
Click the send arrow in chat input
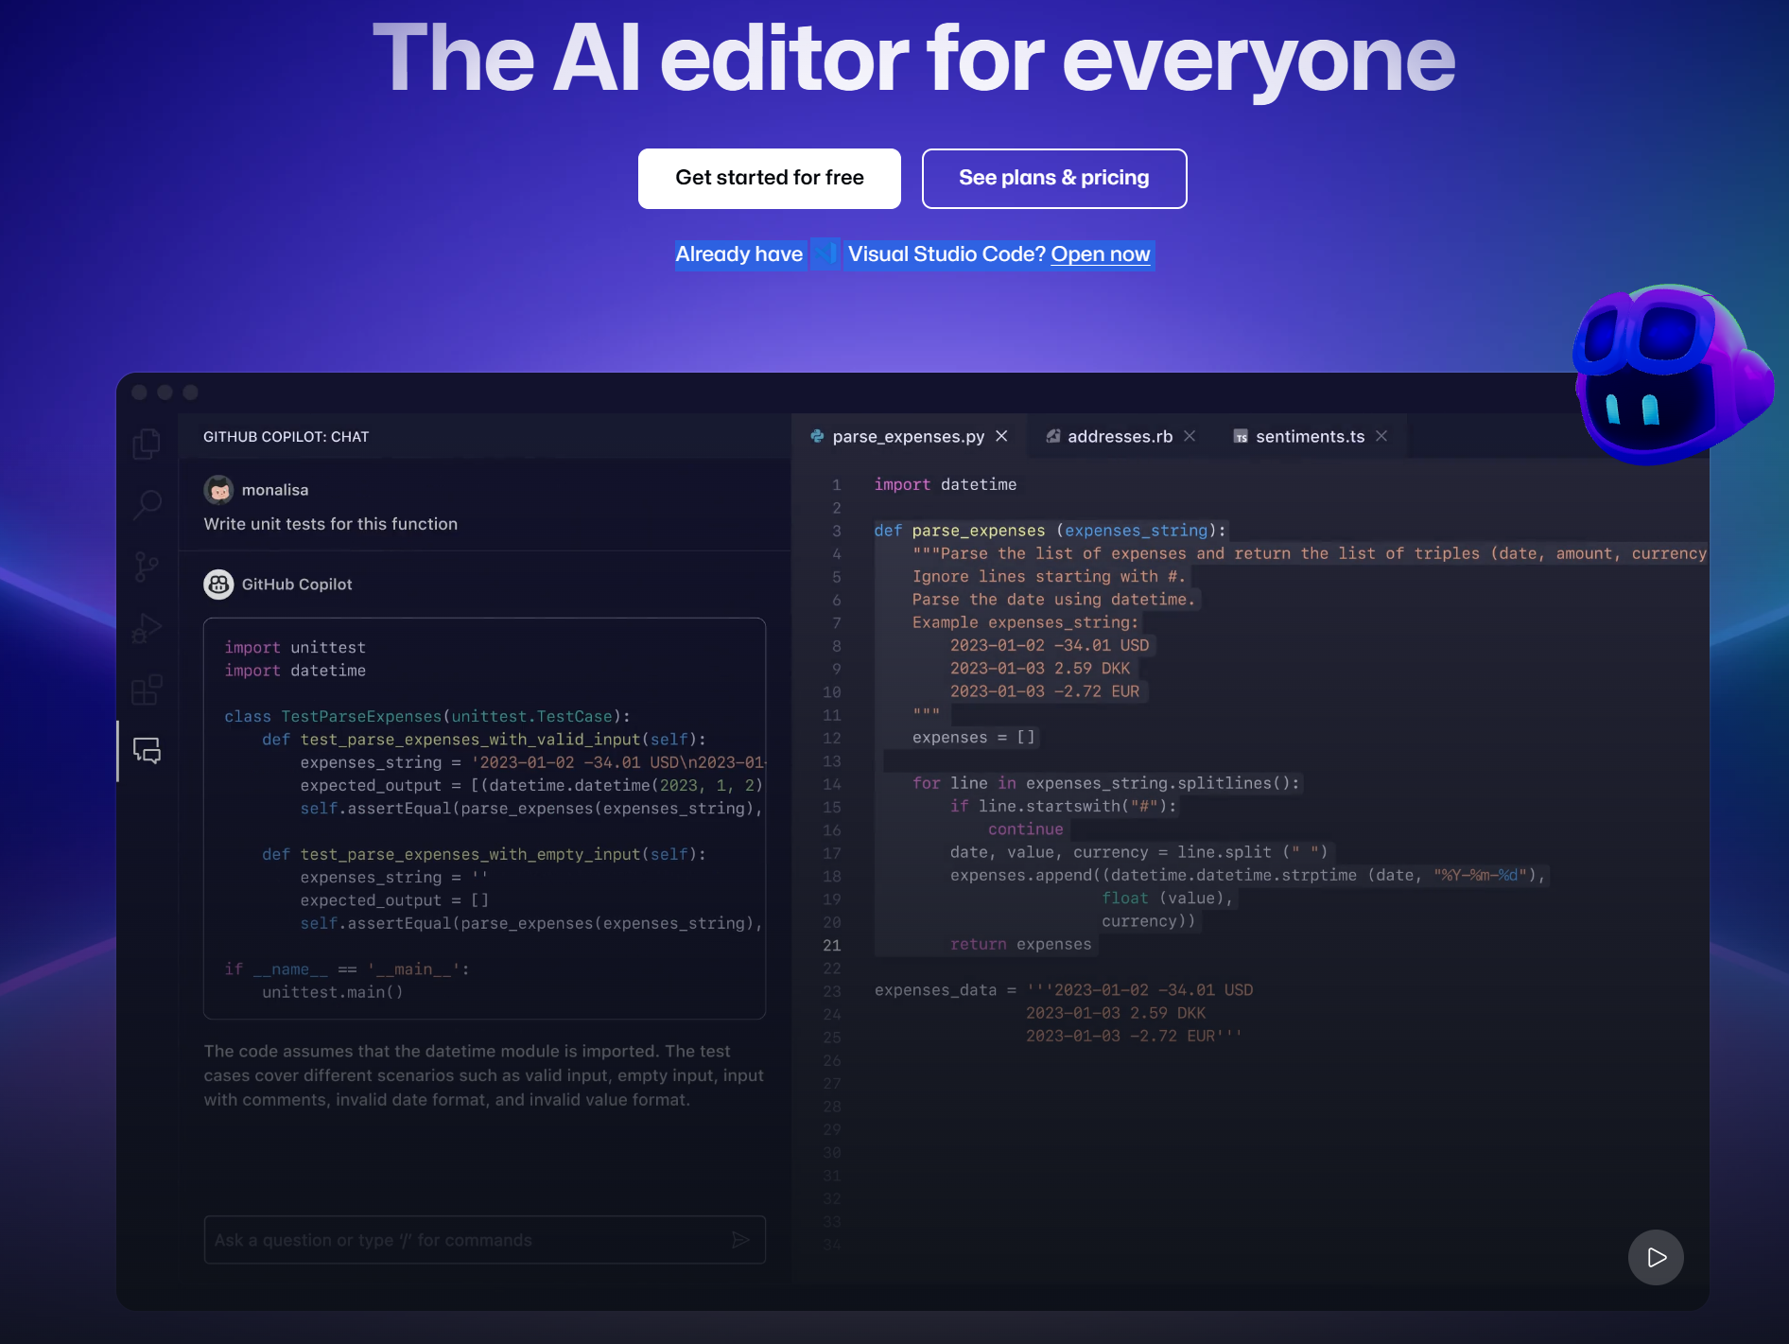coord(740,1240)
